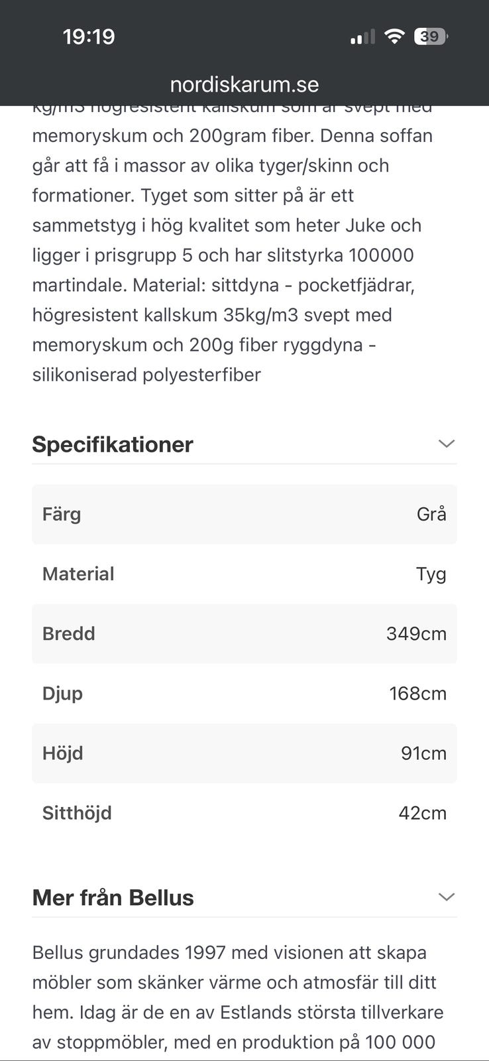Click the 168cm depth value

tap(417, 694)
